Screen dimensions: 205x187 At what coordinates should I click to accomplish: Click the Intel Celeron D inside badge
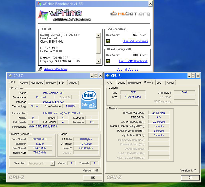click(89, 100)
